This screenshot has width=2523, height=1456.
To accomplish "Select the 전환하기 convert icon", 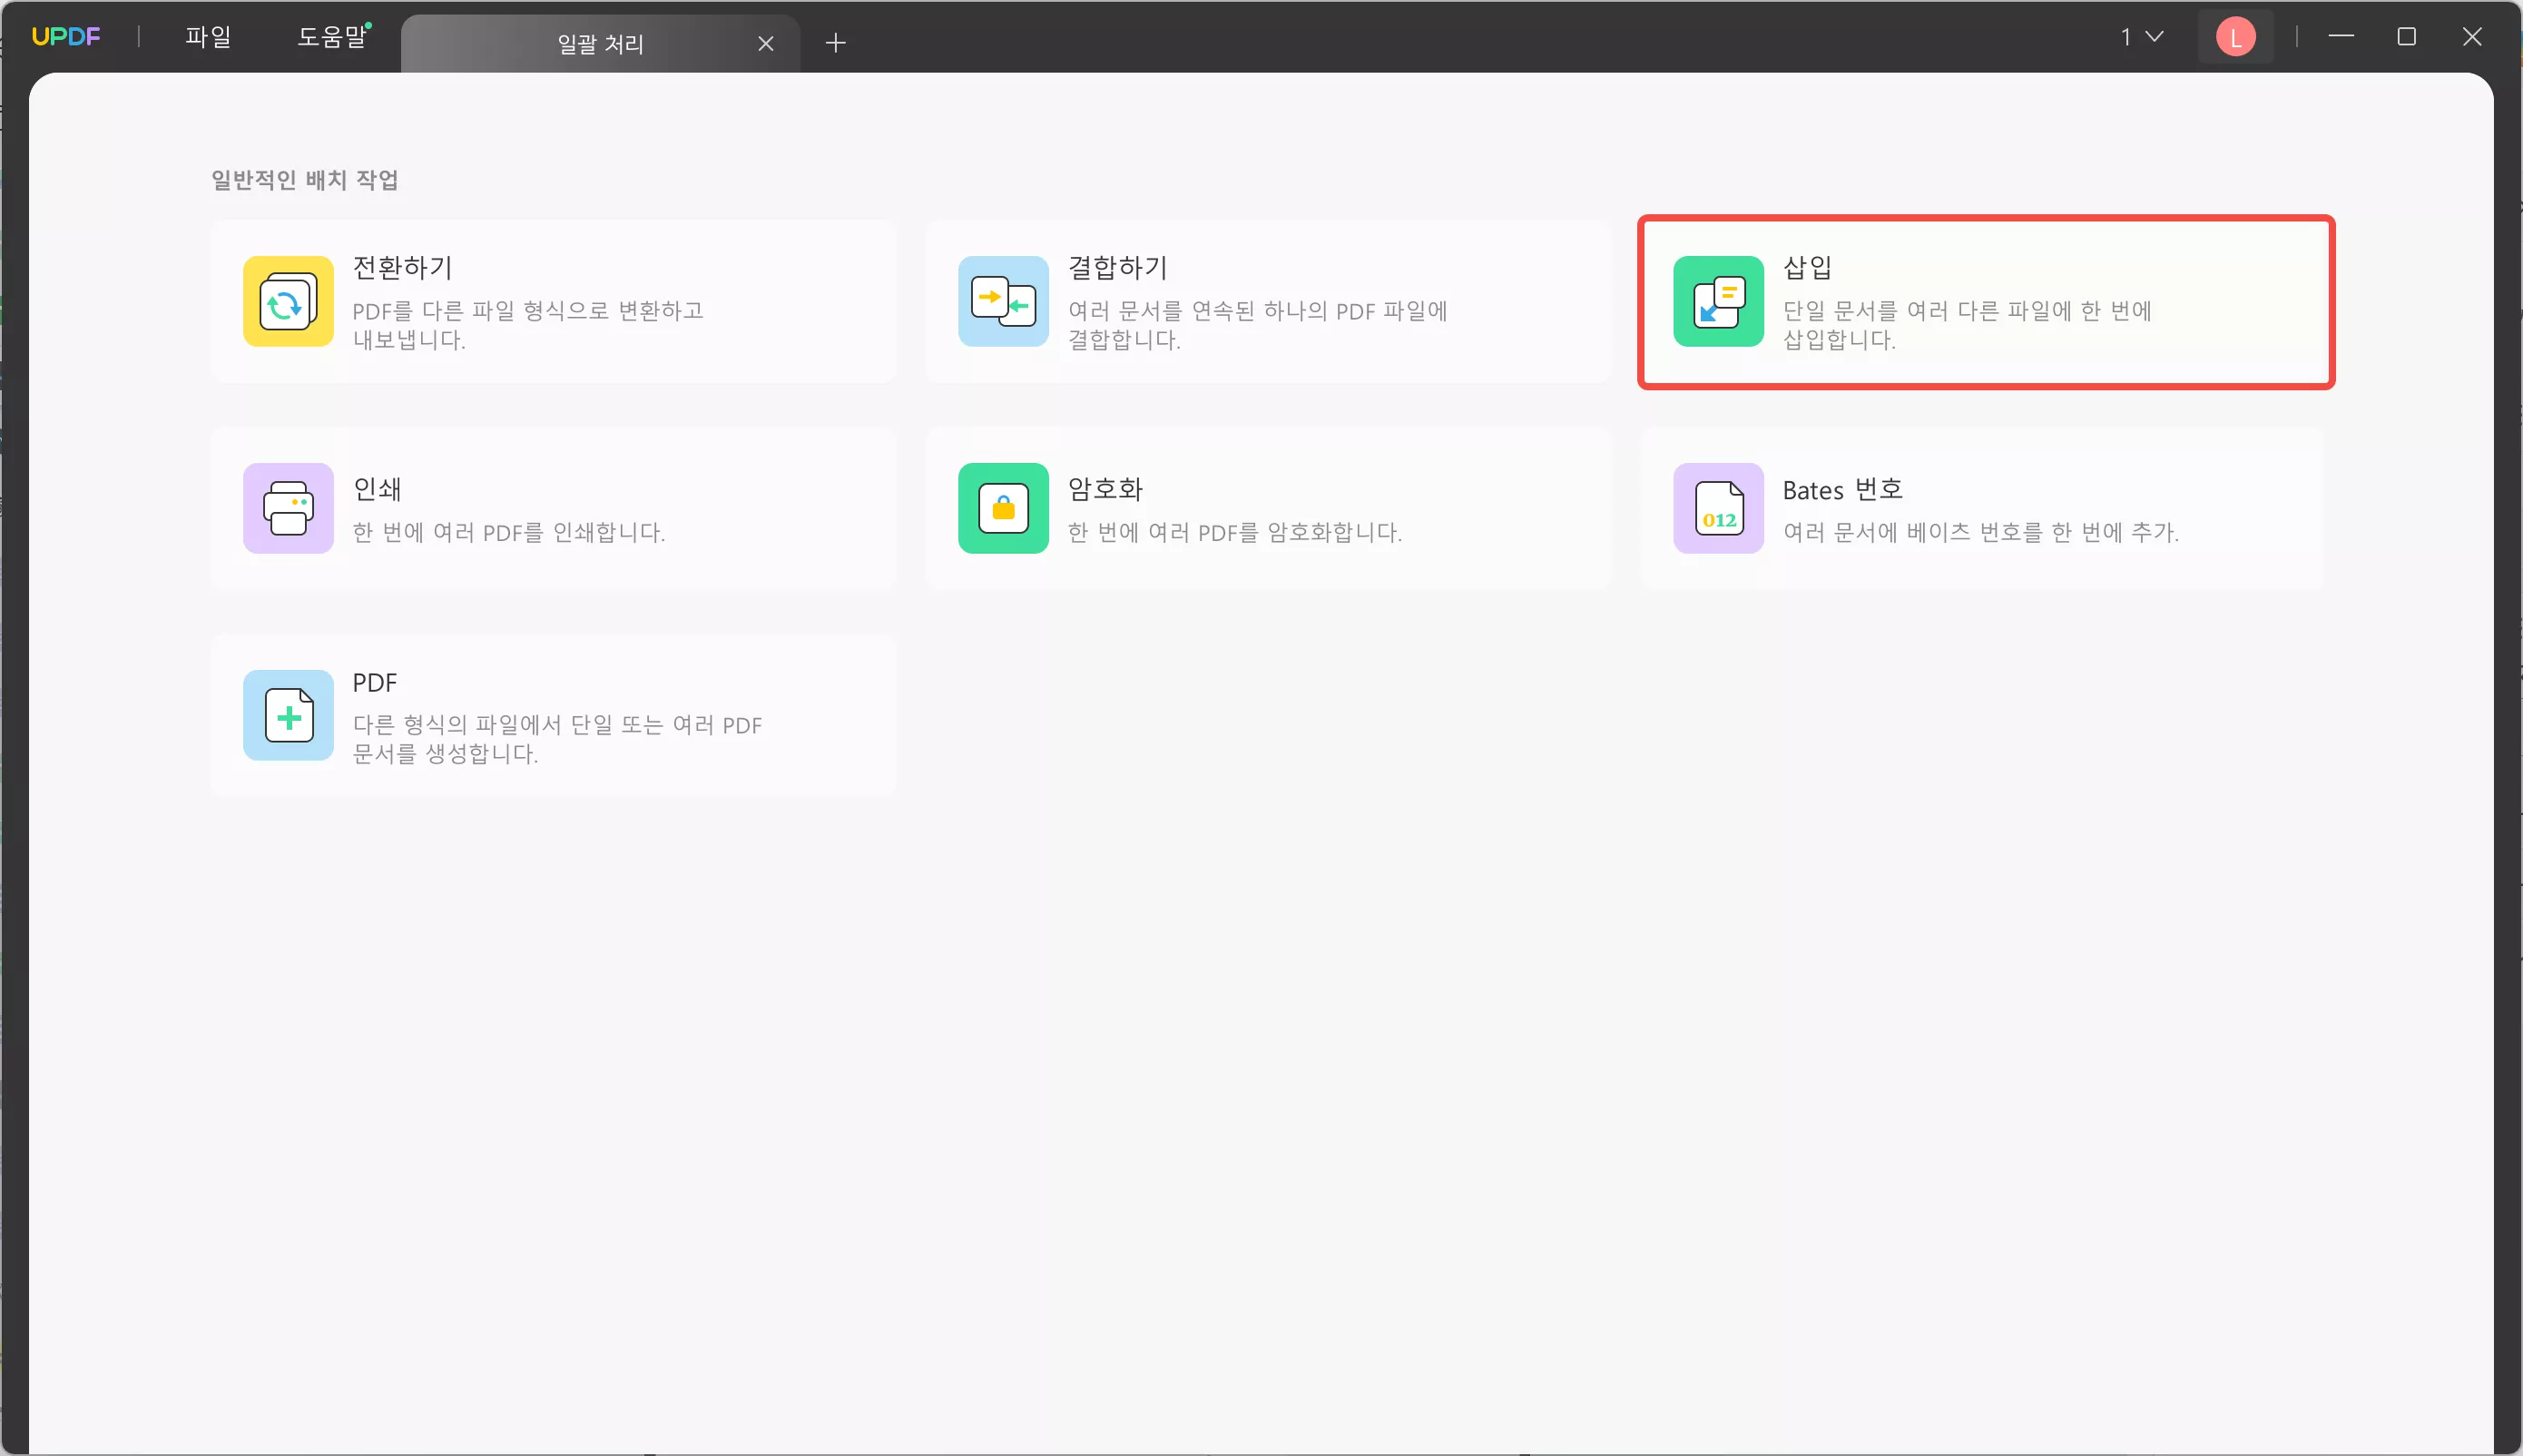I will click(287, 302).
